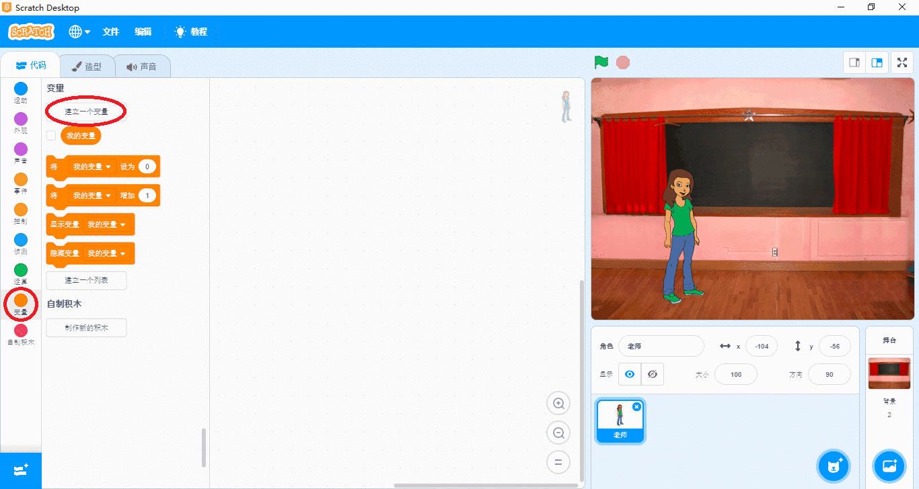Click the green flag to run
This screenshot has height=489, width=919.
[x=601, y=62]
